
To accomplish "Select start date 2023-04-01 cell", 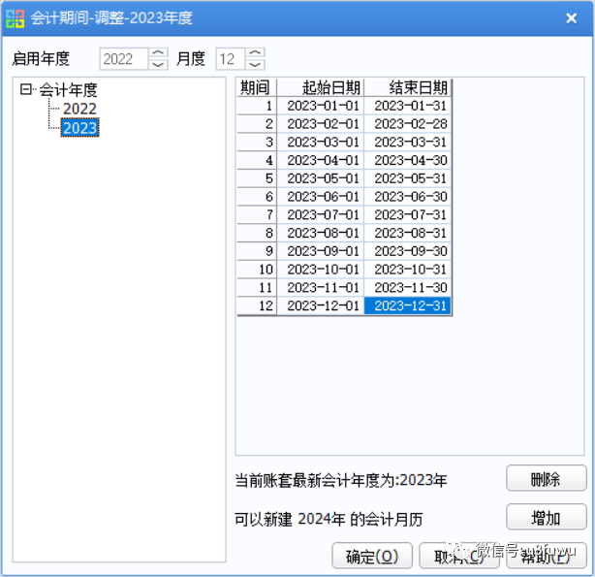I will click(x=321, y=160).
